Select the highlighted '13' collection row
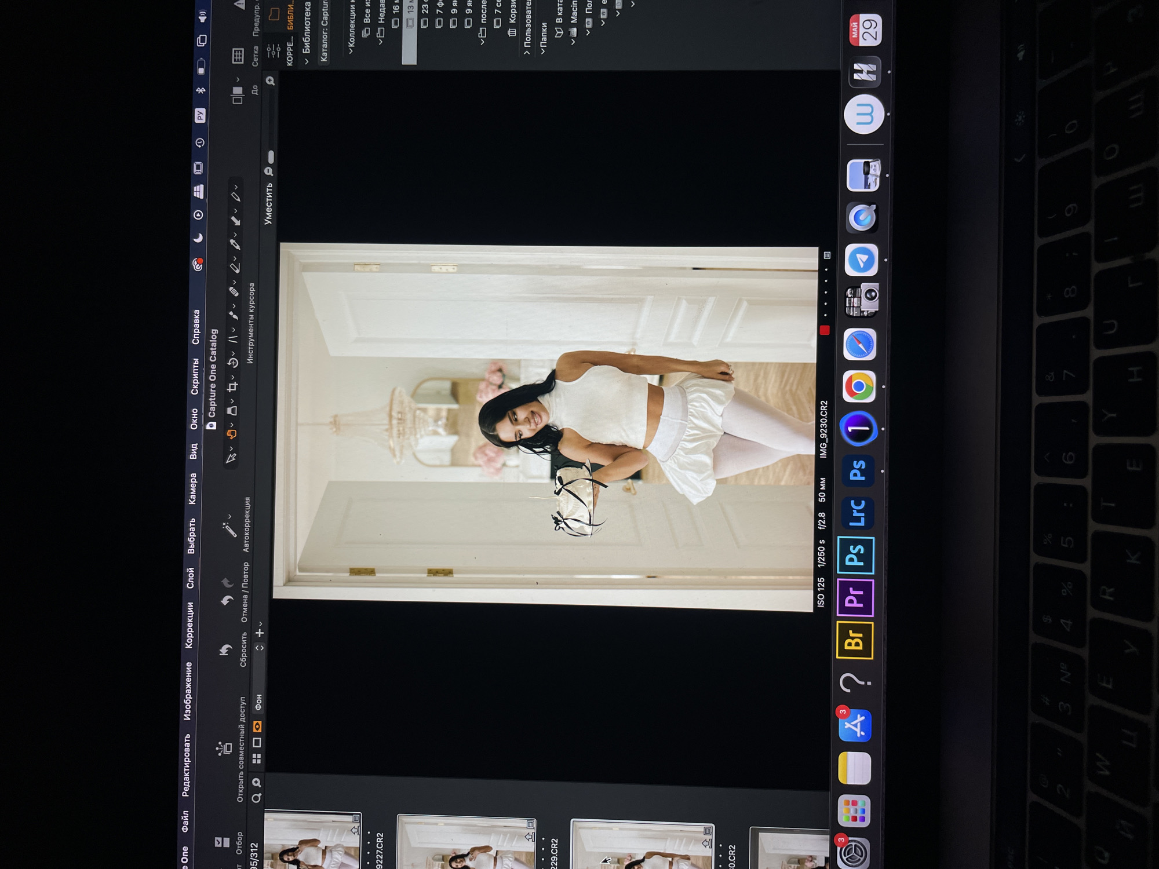Screen dimensions: 1159x869 click(x=409, y=32)
